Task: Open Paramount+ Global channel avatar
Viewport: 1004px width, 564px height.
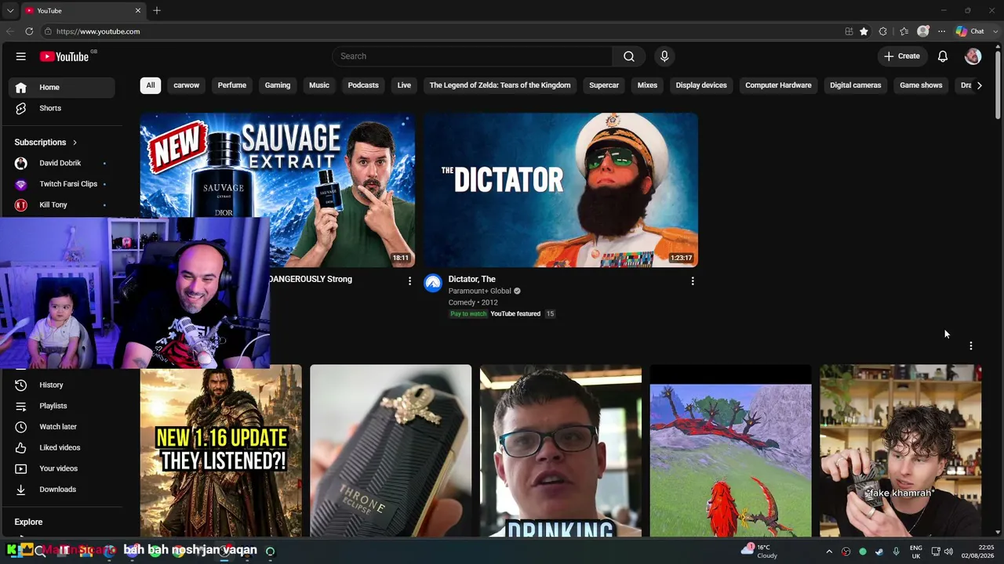Action: [x=433, y=283]
